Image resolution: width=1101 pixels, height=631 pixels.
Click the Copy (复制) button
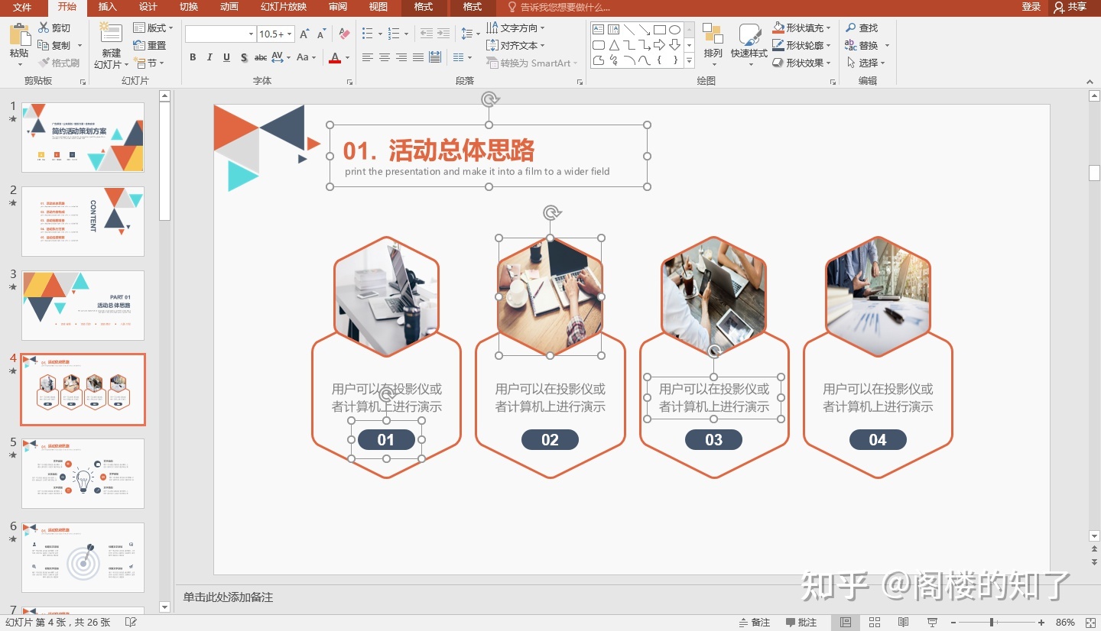[55, 46]
